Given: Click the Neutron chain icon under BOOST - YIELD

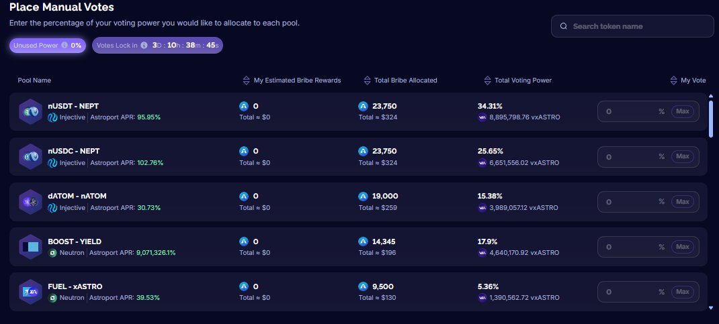Looking at the screenshot, I should [52, 253].
